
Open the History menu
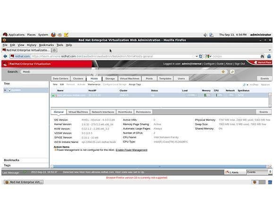point(32,45)
